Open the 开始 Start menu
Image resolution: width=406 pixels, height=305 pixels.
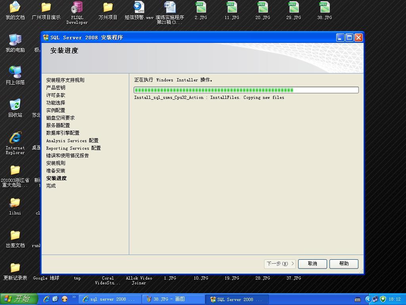(19, 299)
